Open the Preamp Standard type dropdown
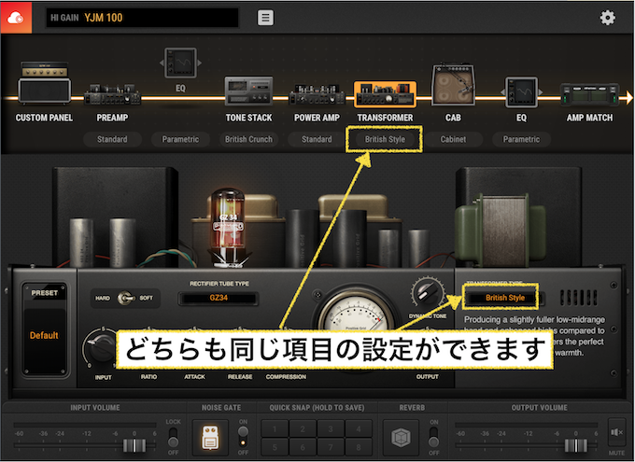Viewport: 635px width, 462px height. point(112,139)
